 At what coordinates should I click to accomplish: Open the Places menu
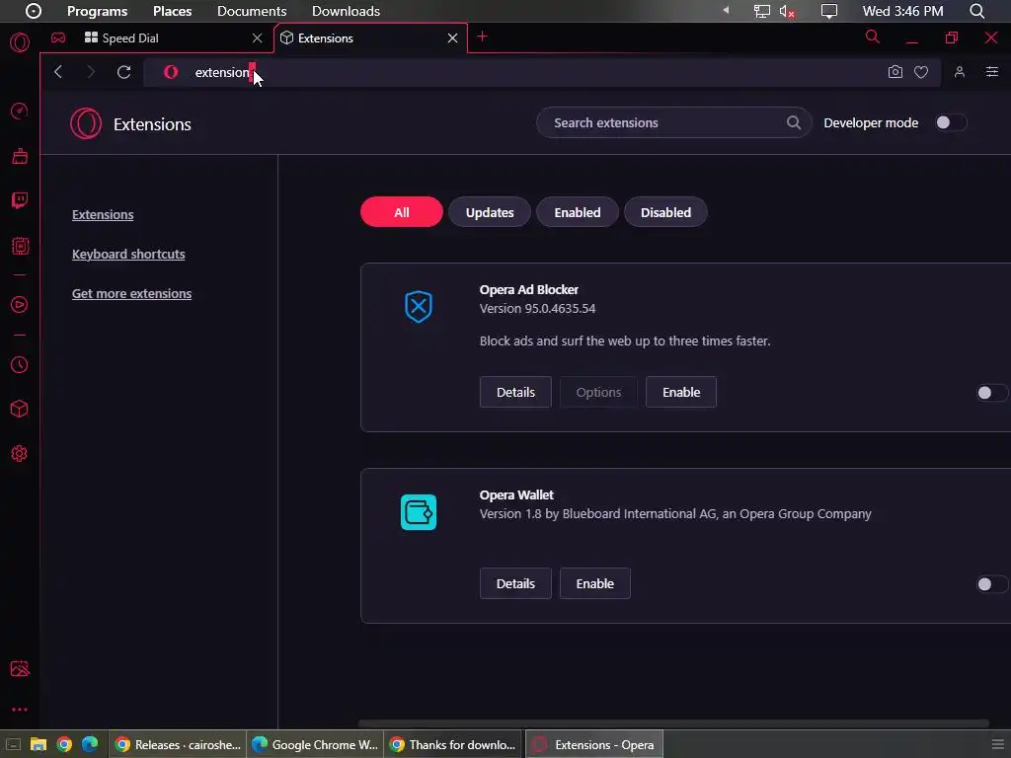click(172, 11)
